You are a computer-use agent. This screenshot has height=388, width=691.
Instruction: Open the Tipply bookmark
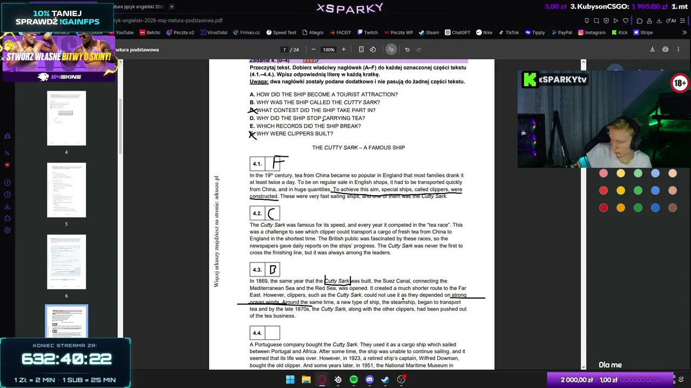click(535, 32)
